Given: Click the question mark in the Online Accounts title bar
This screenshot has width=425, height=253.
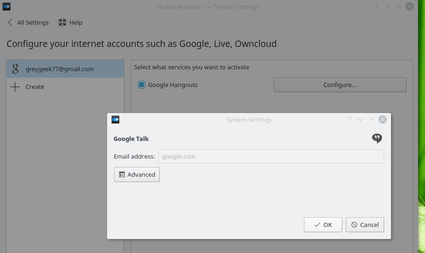Looking at the screenshot, I should (x=376, y=7).
